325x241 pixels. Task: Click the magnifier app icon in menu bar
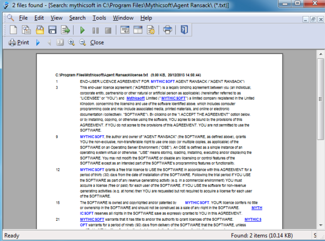[x=10, y=18]
